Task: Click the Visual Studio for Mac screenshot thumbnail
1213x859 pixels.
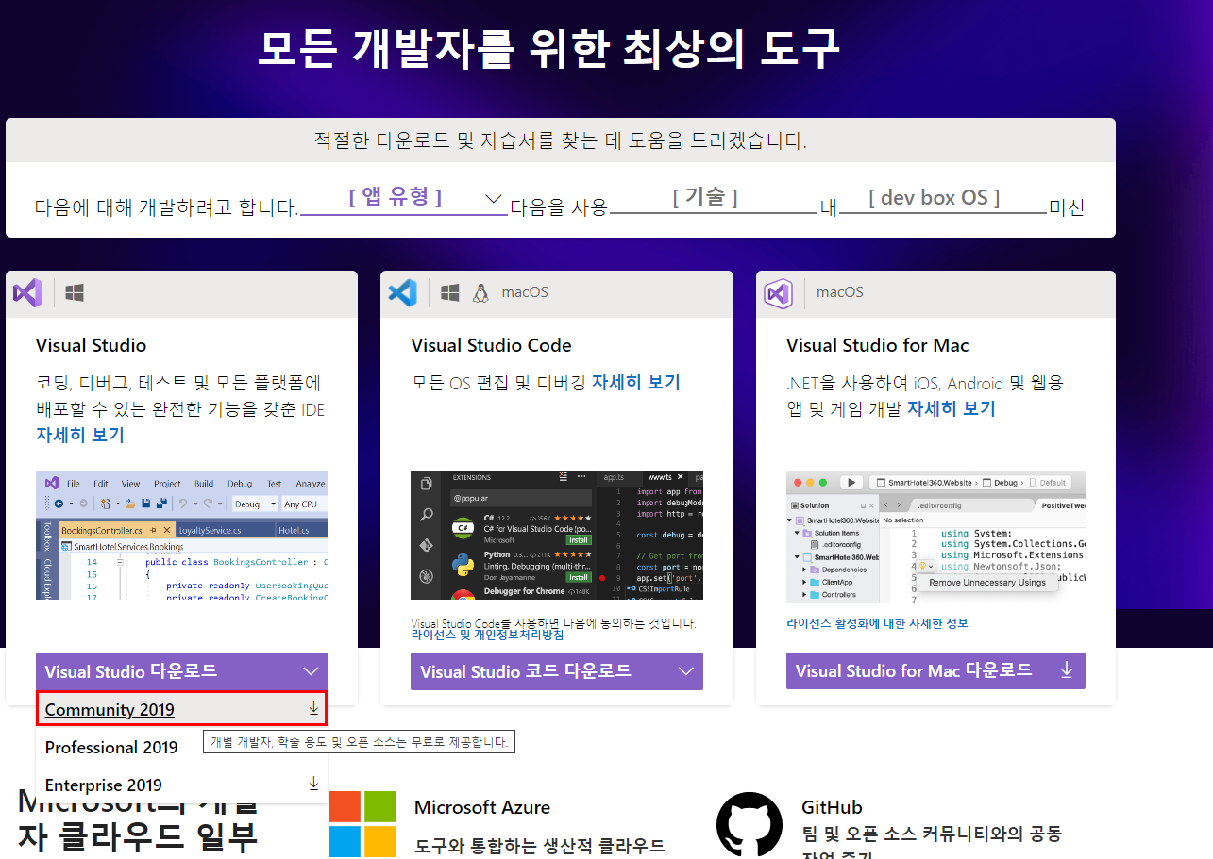Action: (x=935, y=537)
